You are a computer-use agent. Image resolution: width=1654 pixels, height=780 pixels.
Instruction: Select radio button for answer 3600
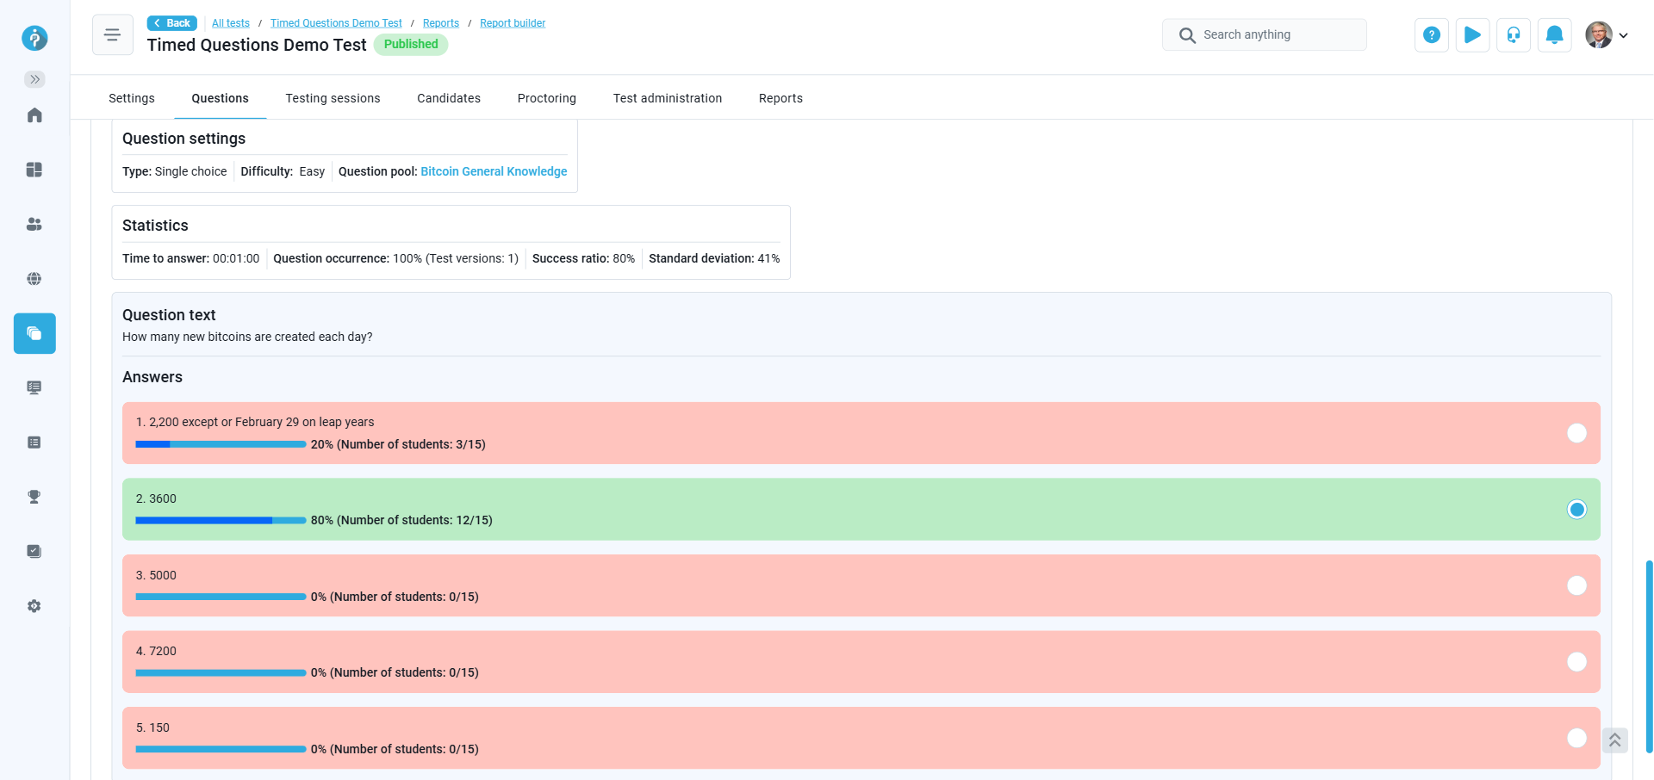pyautogui.click(x=1576, y=510)
